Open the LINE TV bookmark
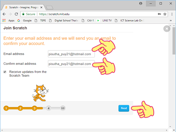This screenshot has width=176, height=132. (104, 20)
